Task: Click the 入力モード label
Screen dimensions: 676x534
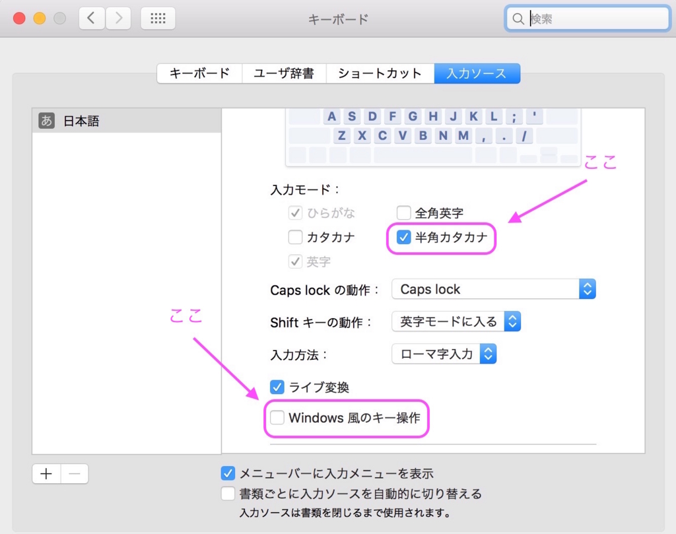Action: [305, 189]
